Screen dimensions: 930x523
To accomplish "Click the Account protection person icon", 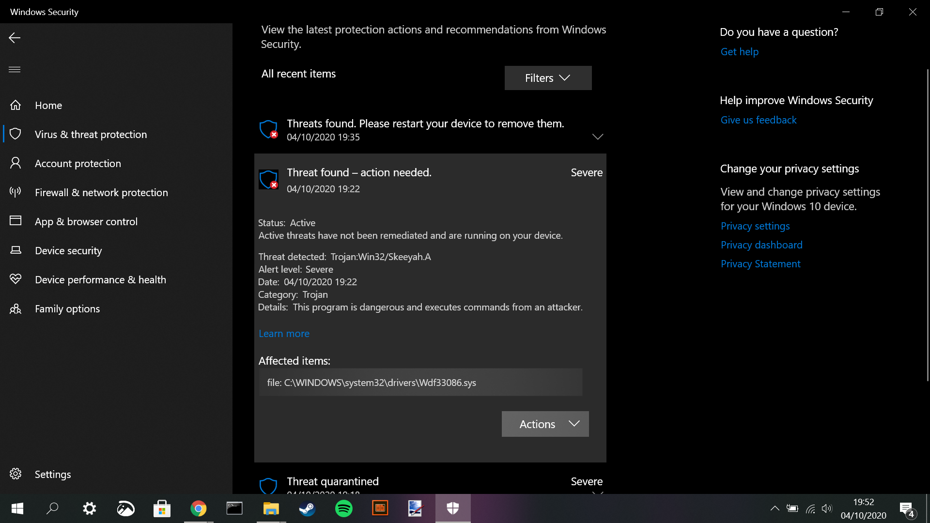I will point(15,163).
